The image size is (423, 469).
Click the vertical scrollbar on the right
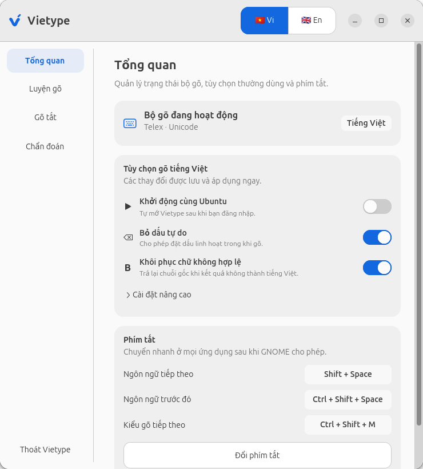click(419, 234)
